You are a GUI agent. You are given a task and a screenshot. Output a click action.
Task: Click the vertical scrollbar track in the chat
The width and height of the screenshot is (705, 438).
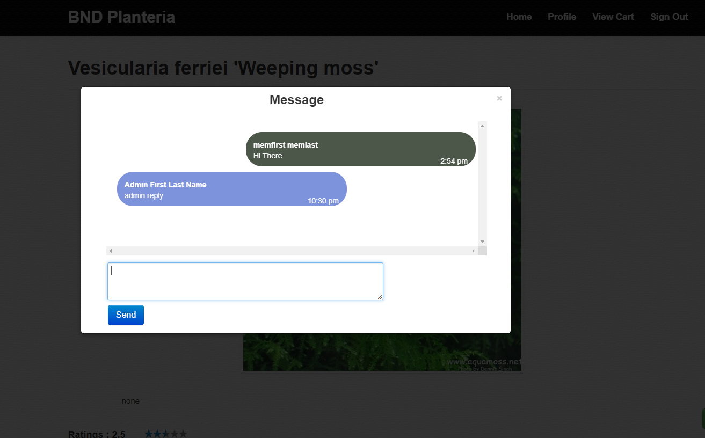pos(482,182)
